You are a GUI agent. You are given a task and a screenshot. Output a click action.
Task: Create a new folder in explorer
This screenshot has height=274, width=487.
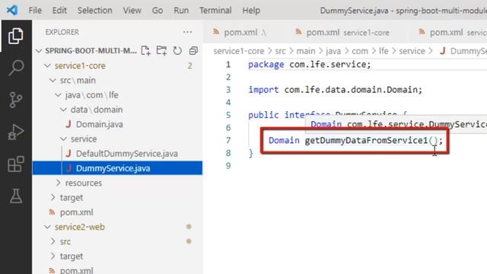coord(161,51)
